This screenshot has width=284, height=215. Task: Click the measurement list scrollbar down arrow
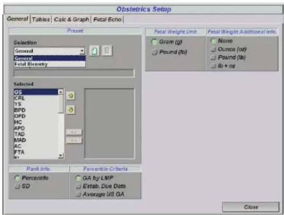pos(60,156)
